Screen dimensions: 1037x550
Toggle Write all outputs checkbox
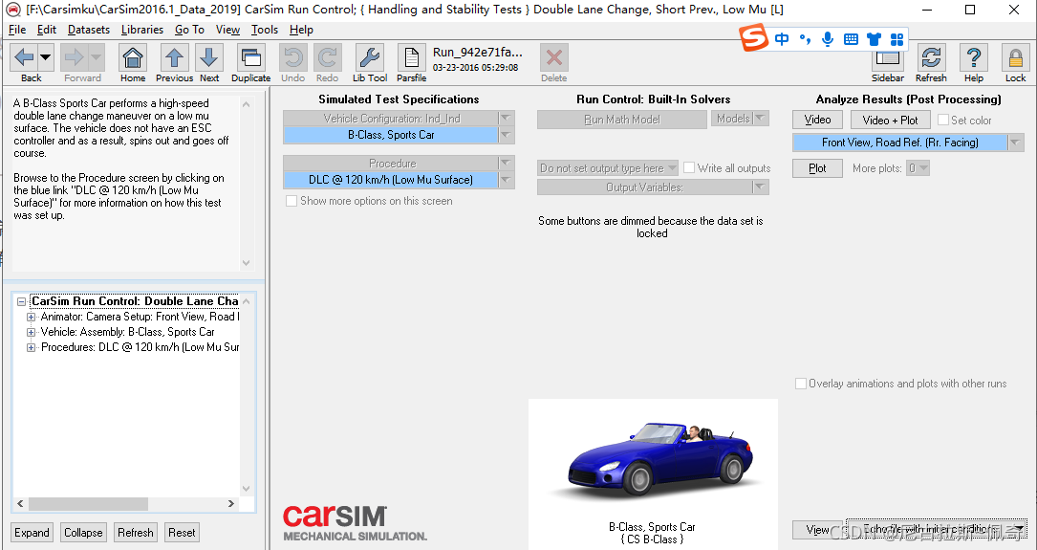pos(689,167)
